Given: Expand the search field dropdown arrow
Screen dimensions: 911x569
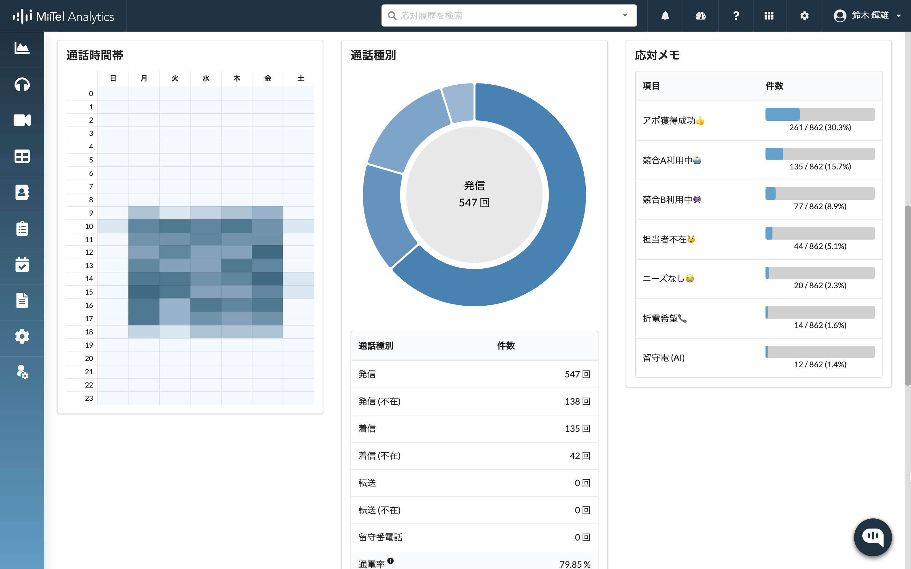Looking at the screenshot, I should pyautogui.click(x=625, y=15).
